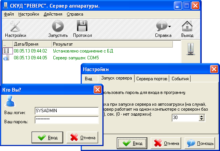Click timestamp 08.05.13 09:44:05
Image resolution: width=220 pixels, height=151 pixels.
[30, 58]
